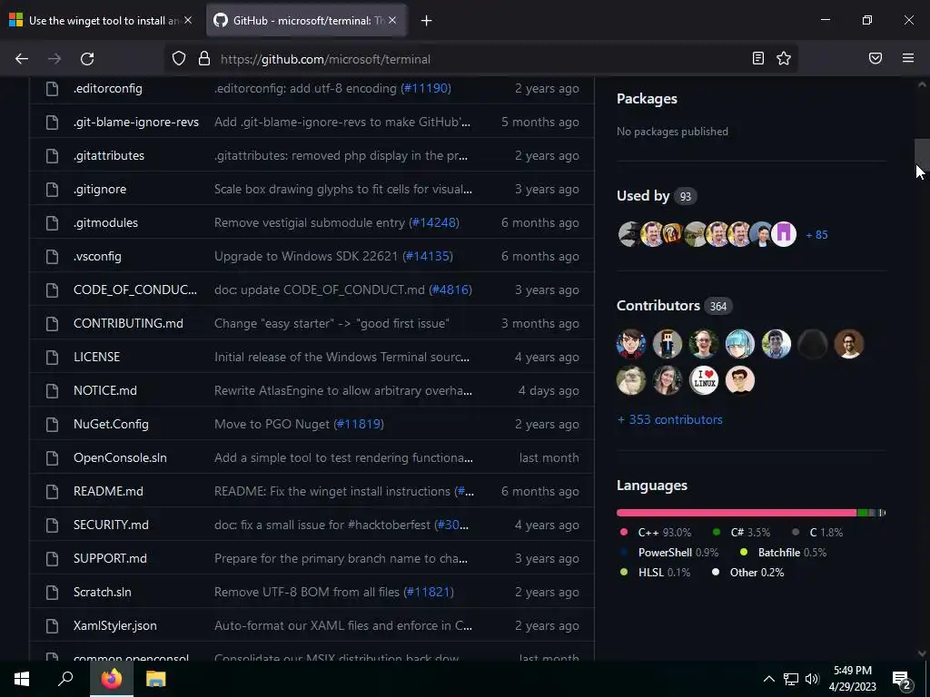Select the GitHub microsoft/terminal tab

[x=307, y=21]
